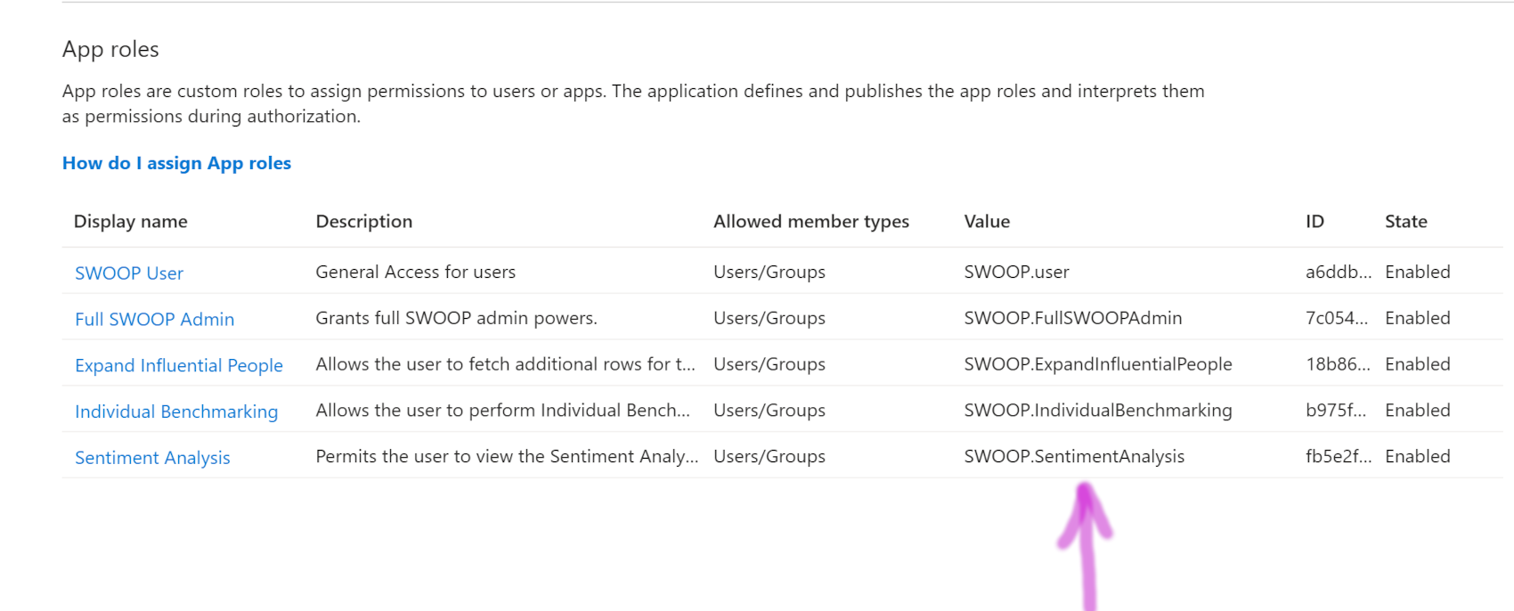Click the App roles explanatory paragraph
Image resolution: width=1514 pixels, height=611 pixels.
[x=633, y=103]
